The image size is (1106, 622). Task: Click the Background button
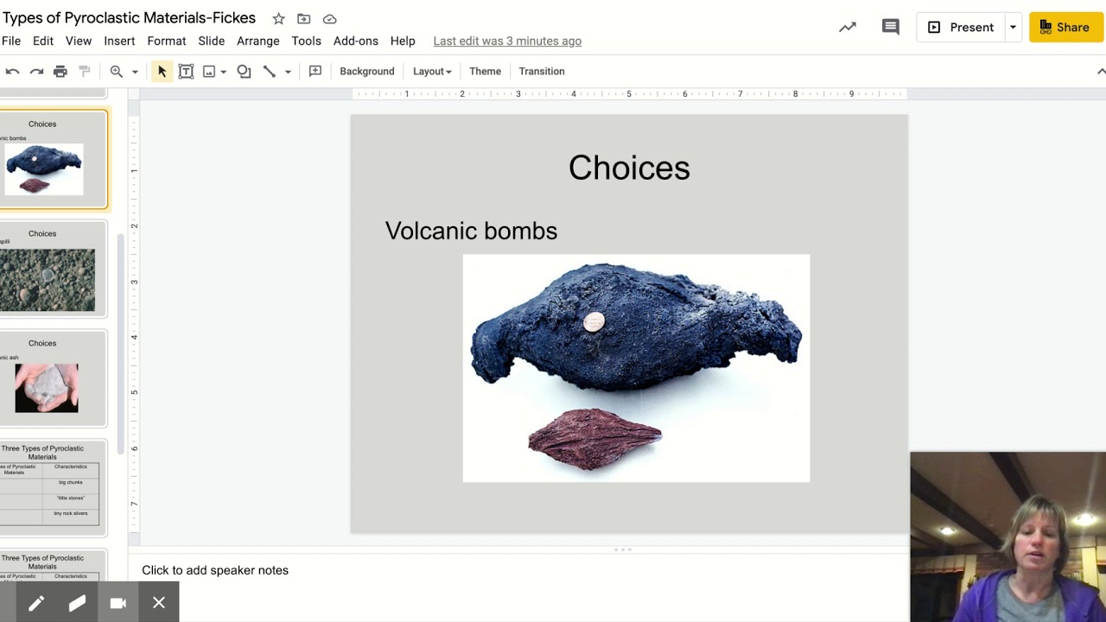pos(367,72)
